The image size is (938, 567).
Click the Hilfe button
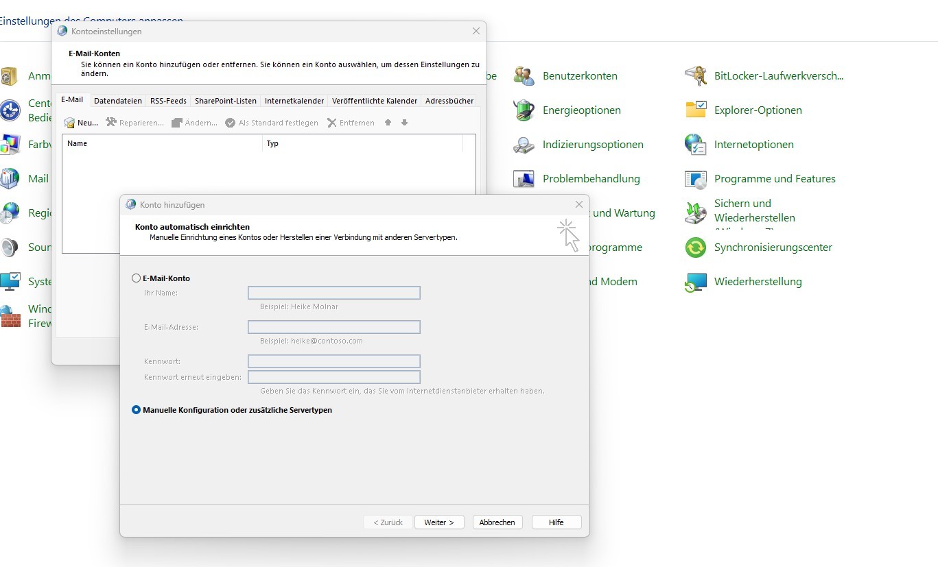point(556,522)
